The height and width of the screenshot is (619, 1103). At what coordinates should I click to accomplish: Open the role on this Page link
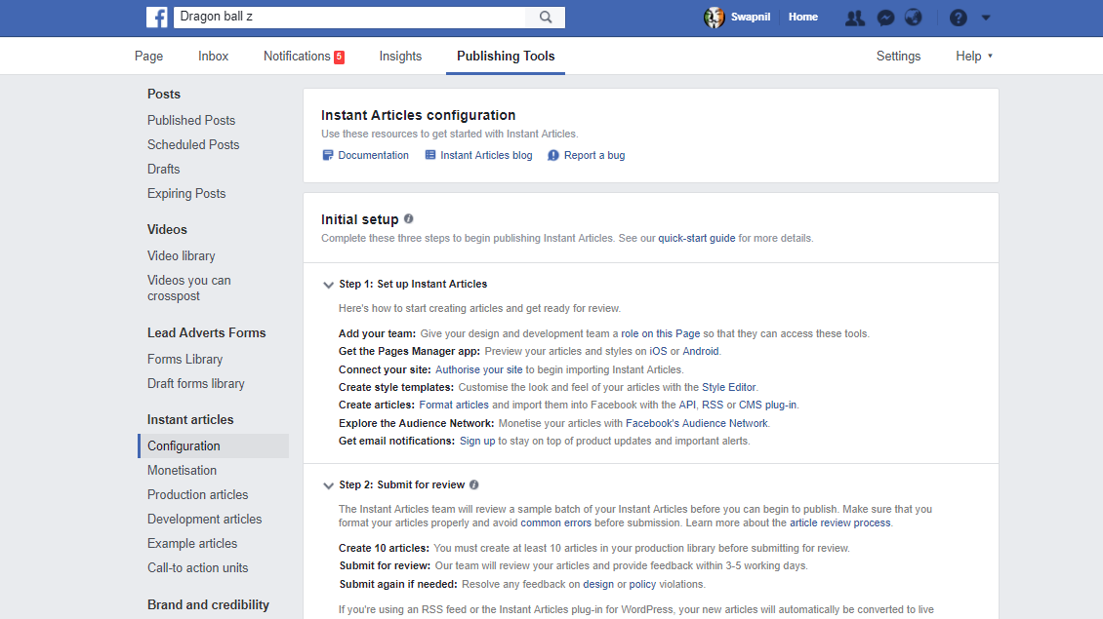(x=661, y=333)
